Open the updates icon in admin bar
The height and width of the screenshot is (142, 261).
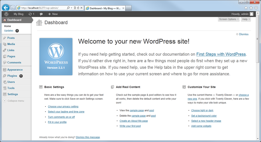(x=31, y=14)
